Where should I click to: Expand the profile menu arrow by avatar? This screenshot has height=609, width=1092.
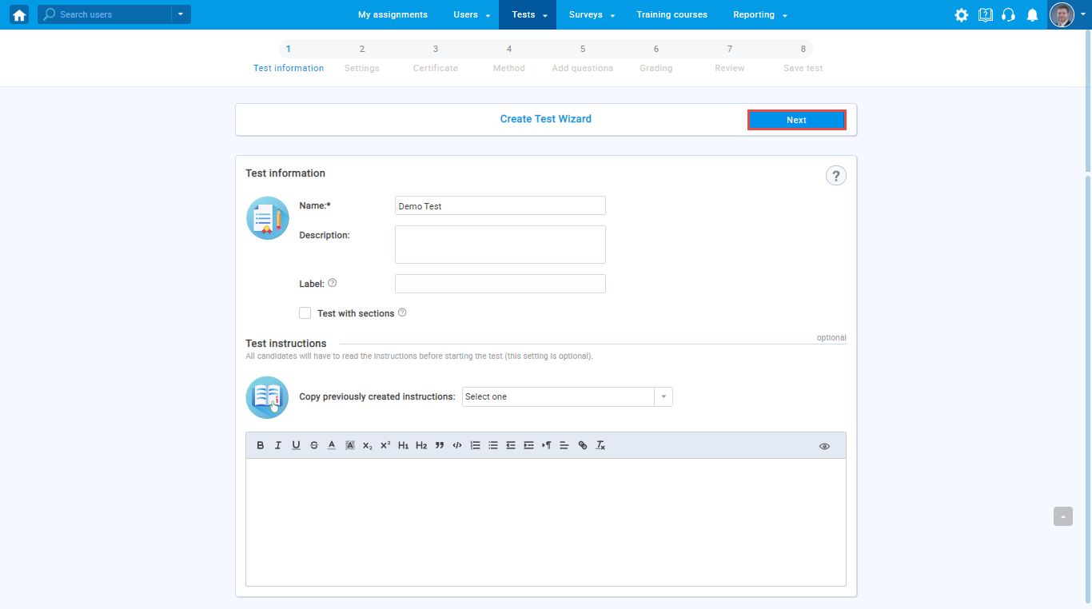1082,14
